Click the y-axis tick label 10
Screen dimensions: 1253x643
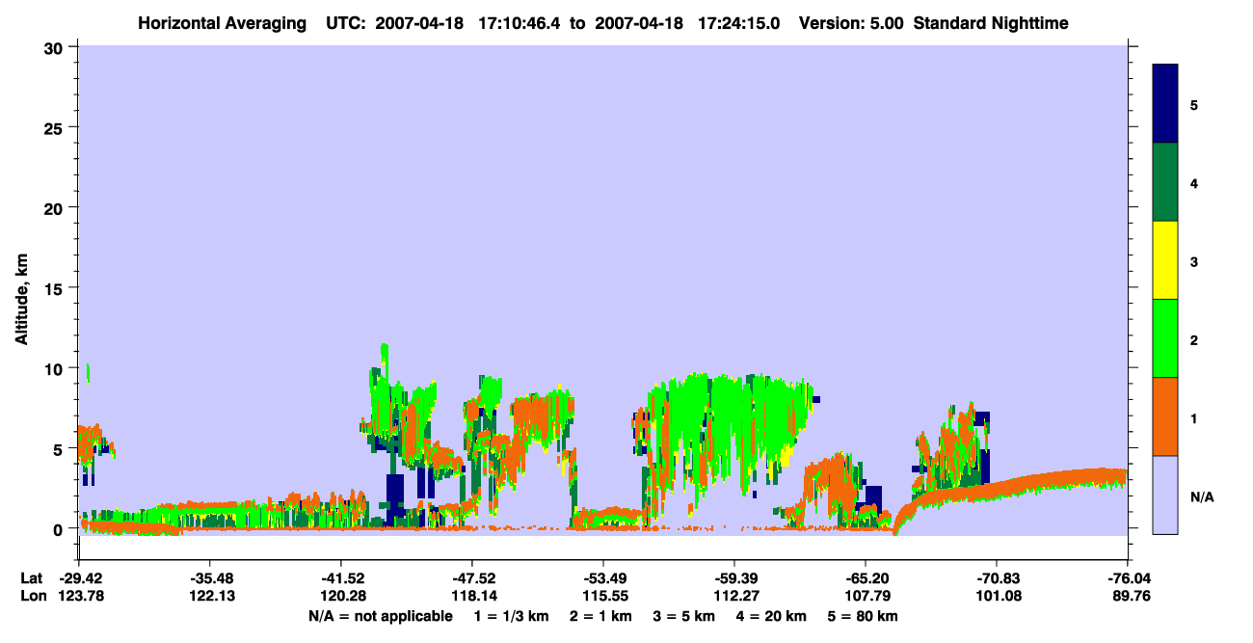[56, 368]
